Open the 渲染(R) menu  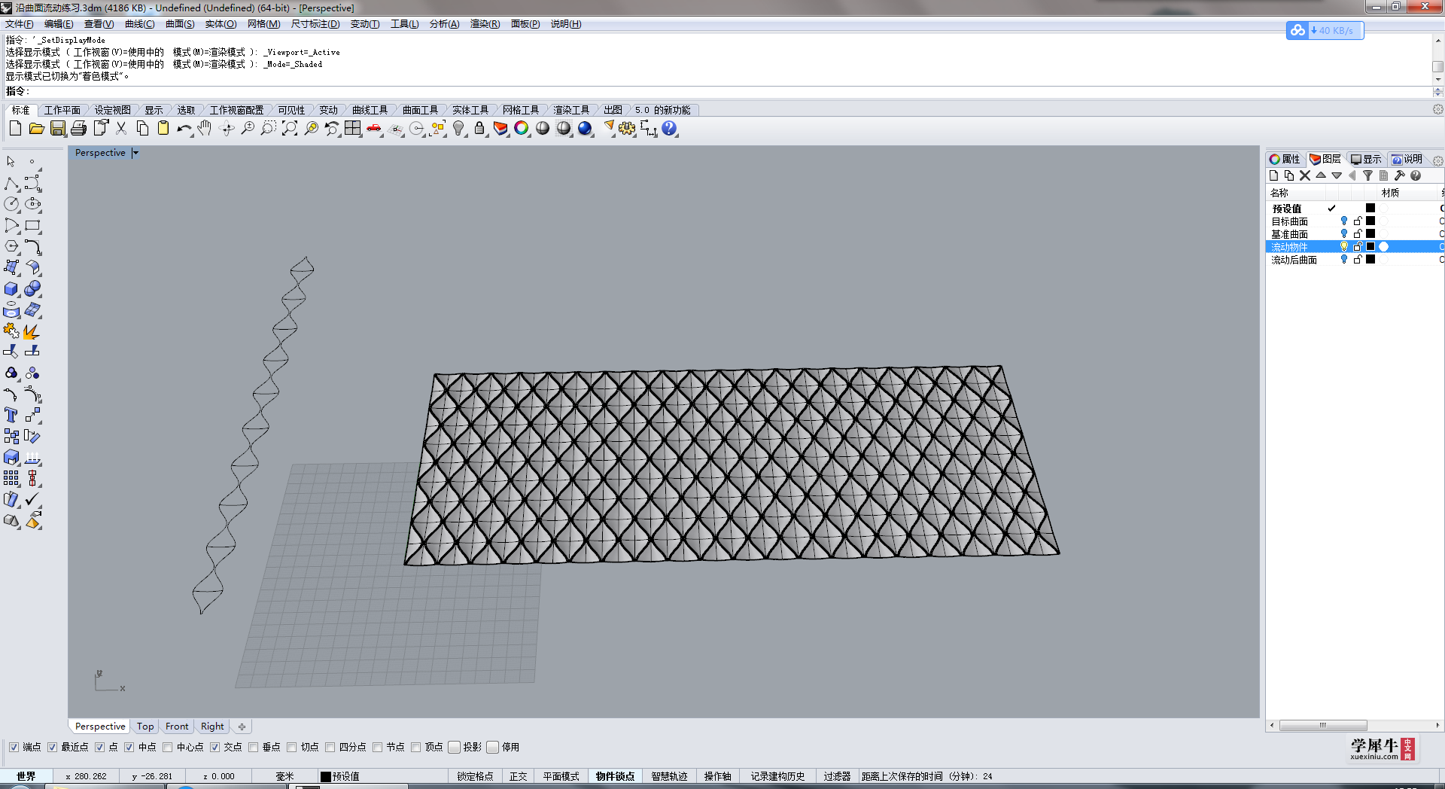485,24
